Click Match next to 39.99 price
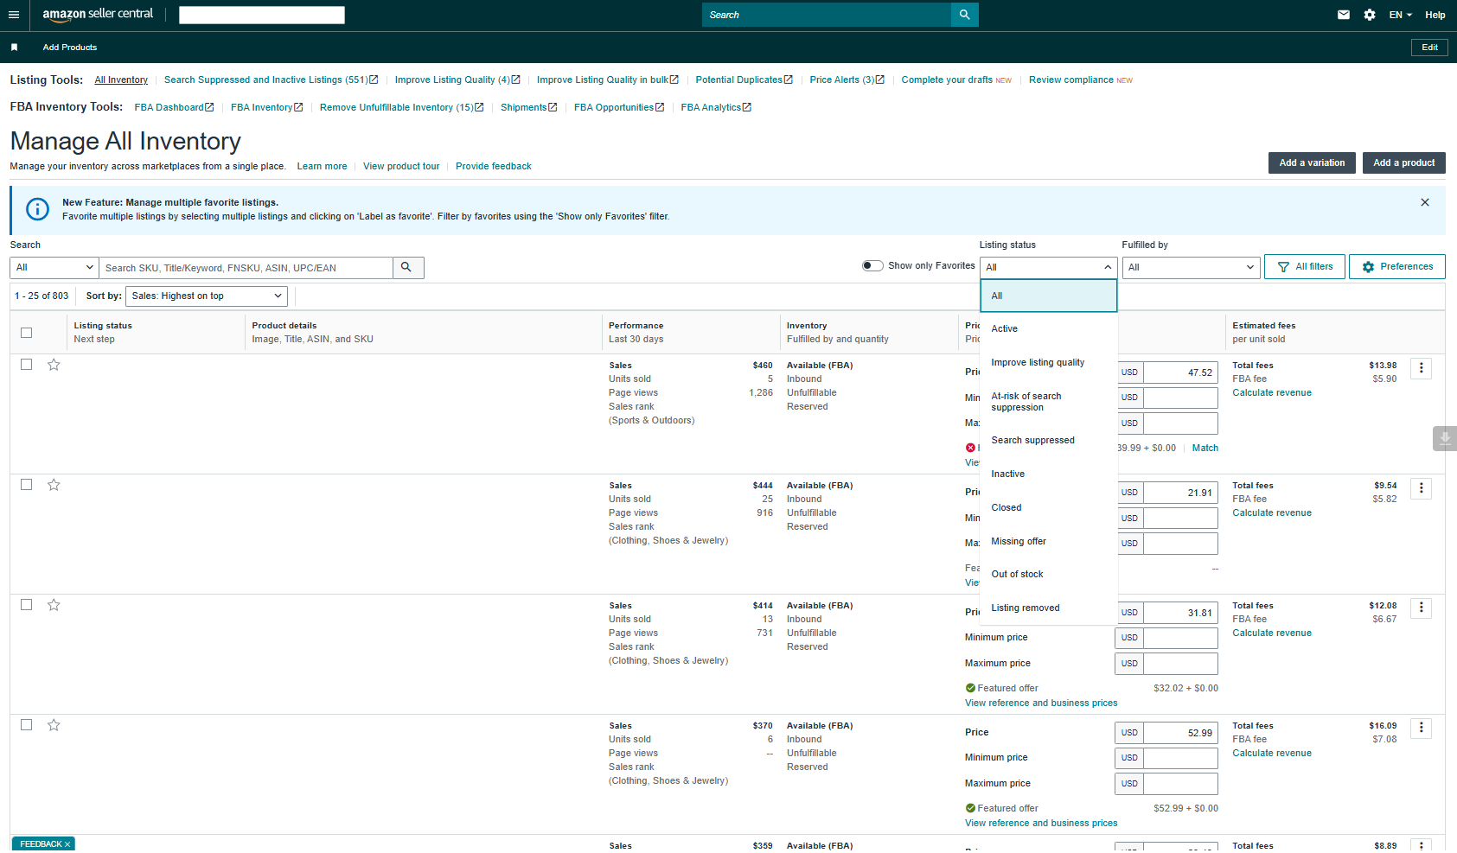1457x853 pixels. click(x=1205, y=449)
